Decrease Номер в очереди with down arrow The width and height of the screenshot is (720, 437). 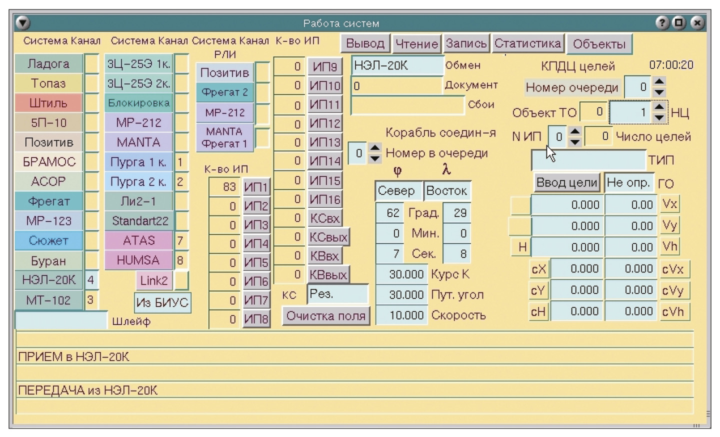pyautogui.click(x=374, y=158)
